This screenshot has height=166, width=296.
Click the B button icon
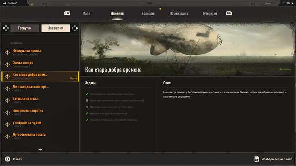click(x=8, y=159)
